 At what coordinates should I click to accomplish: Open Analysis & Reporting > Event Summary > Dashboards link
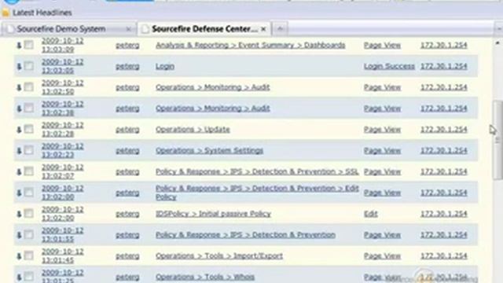[x=251, y=46]
